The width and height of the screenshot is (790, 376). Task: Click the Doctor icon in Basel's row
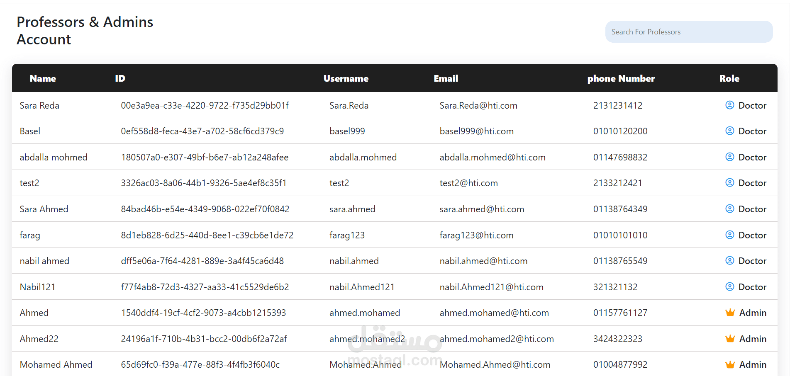pos(729,131)
